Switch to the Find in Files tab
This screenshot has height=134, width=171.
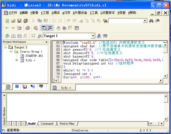pyautogui.click(x=67, y=124)
